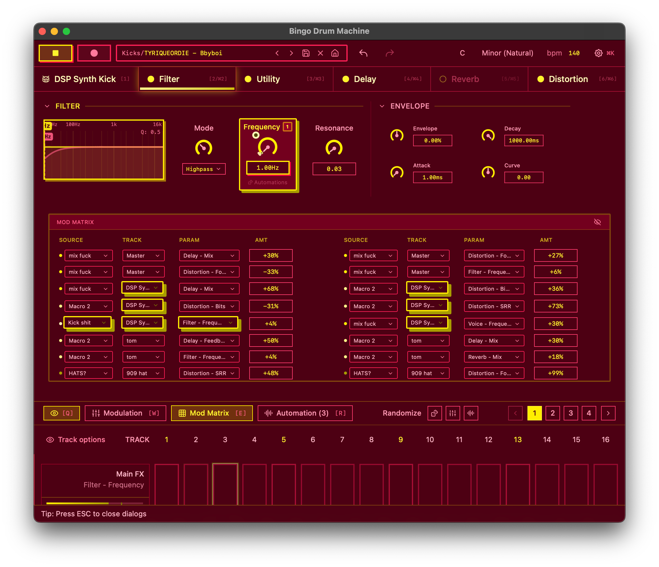Image resolution: width=659 pixels, height=567 pixels.
Task: Click the Resonance knob
Action: tap(334, 148)
